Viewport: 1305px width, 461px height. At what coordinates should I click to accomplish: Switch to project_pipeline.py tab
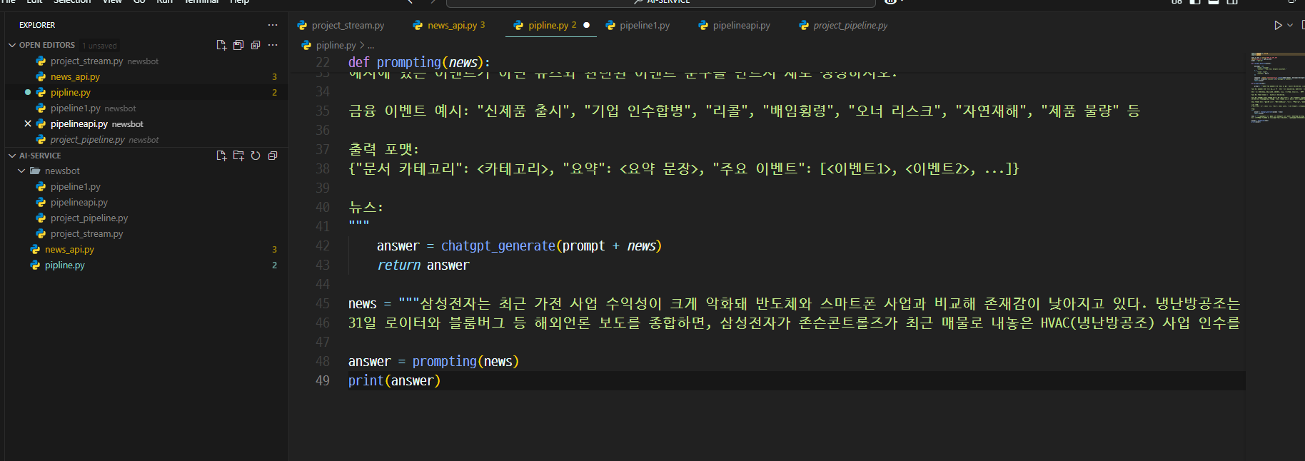pyautogui.click(x=843, y=25)
